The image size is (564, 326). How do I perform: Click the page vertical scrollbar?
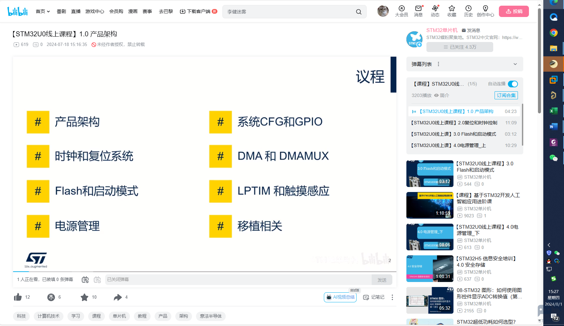click(539, 61)
